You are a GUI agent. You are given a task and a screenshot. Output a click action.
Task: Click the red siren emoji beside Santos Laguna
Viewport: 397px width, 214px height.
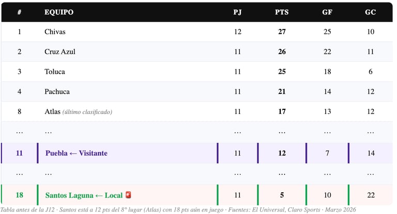point(128,195)
